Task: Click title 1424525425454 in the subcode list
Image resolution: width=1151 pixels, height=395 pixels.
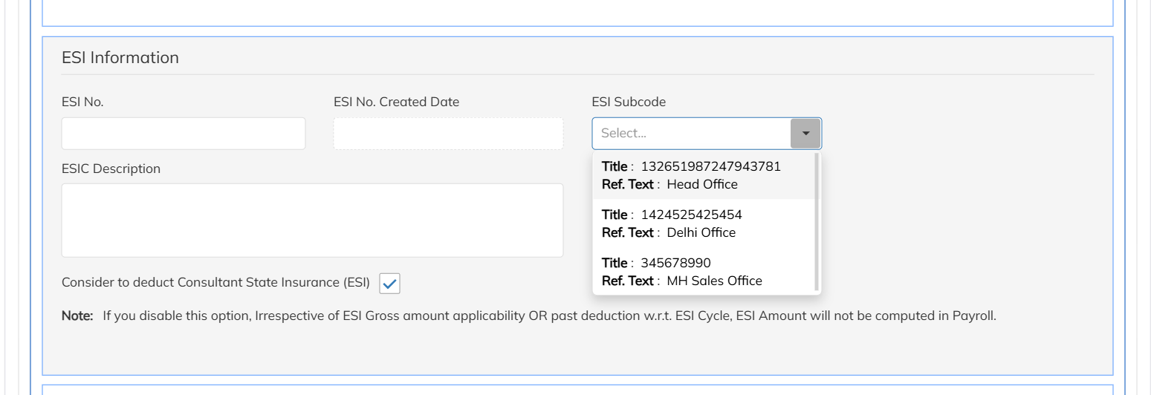Action: [x=691, y=215]
